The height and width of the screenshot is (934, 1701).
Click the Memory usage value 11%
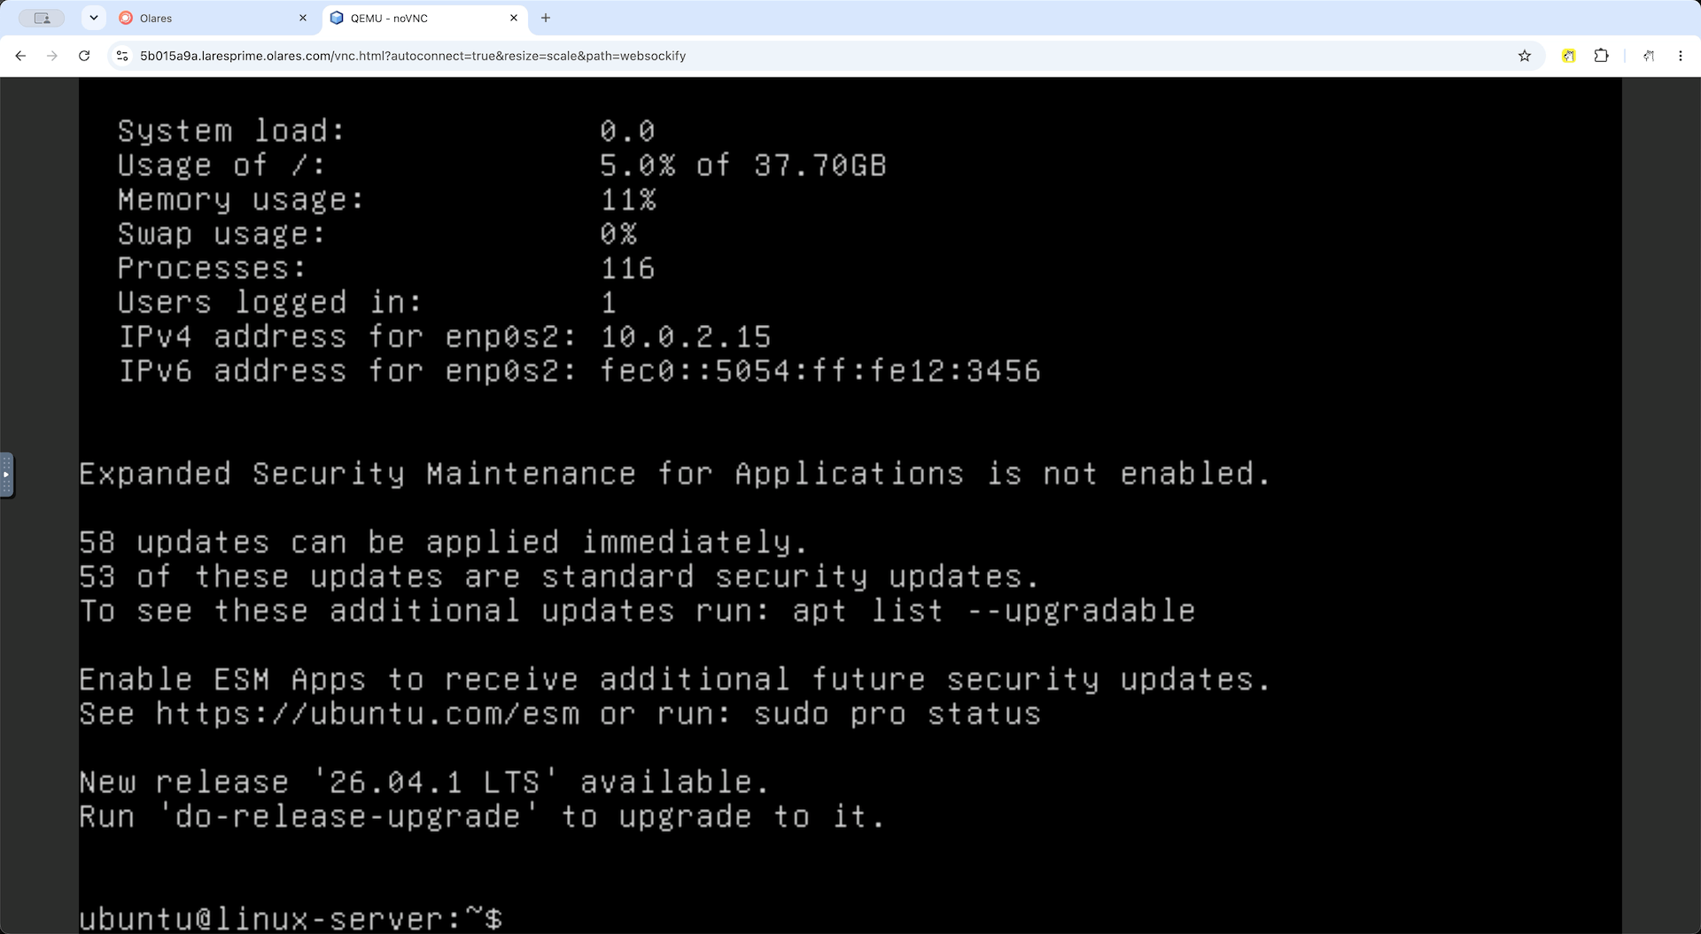[628, 200]
